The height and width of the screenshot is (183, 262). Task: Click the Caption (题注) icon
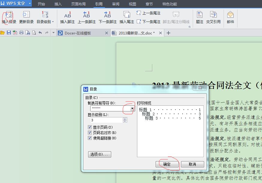coord(200,15)
